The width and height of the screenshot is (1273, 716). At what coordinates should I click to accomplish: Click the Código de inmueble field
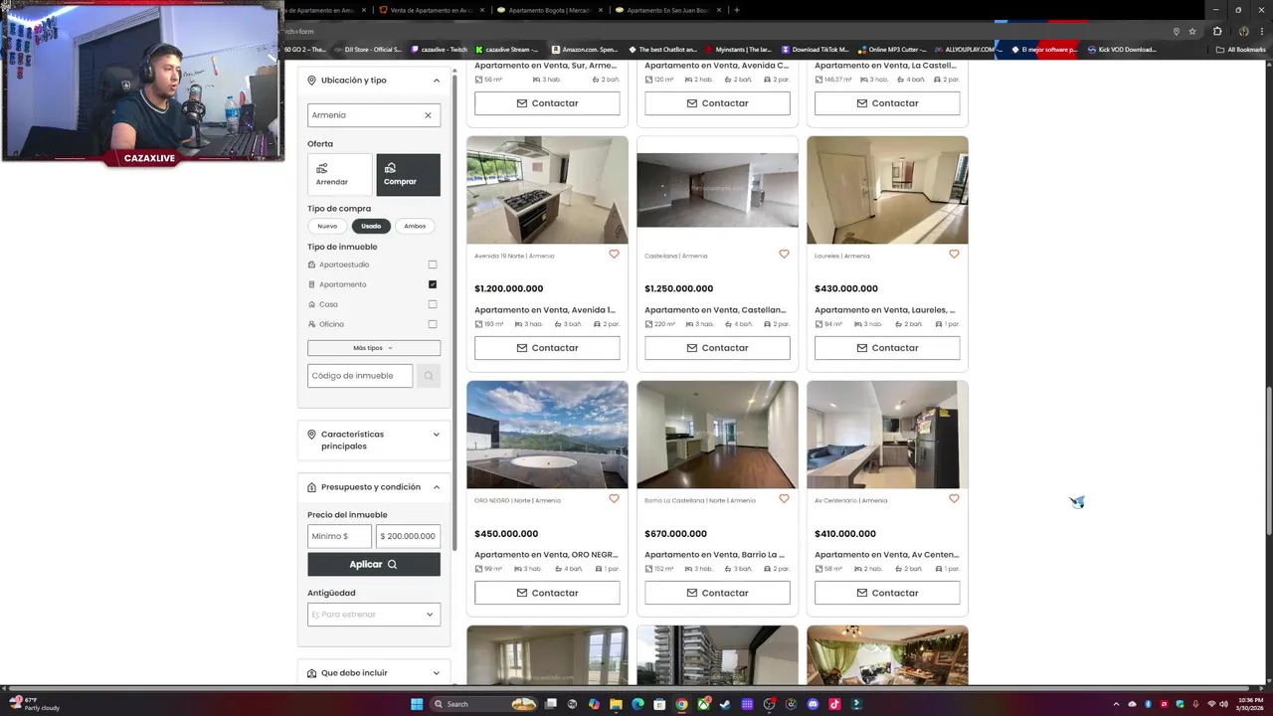(360, 376)
